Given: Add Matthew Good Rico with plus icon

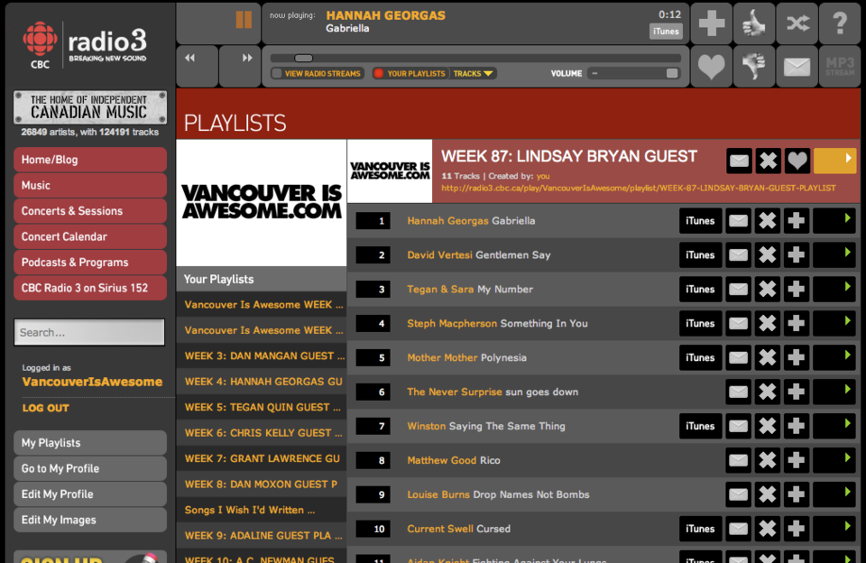Looking at the screenshot, I should [x=796, y=461].
